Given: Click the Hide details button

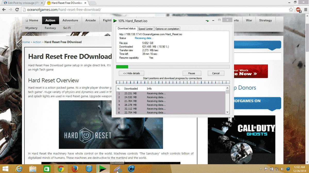Looking at the screenshot, I should point(131,73).
